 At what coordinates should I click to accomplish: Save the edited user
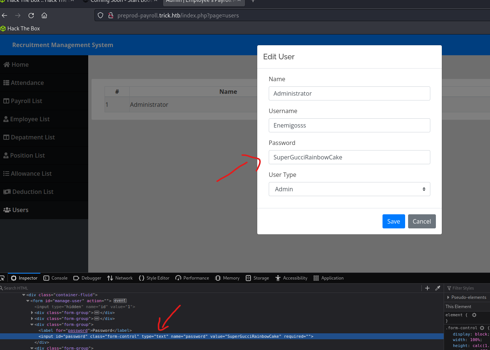(x=394, y=221)
